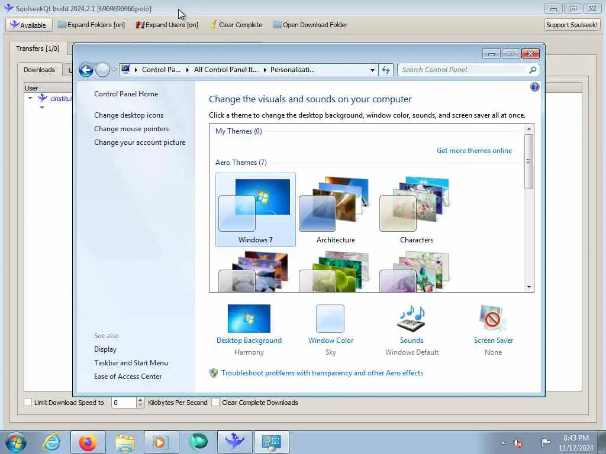Click the download speed value field
Viewport: 606px width, 454px height.
click(124, 403)
